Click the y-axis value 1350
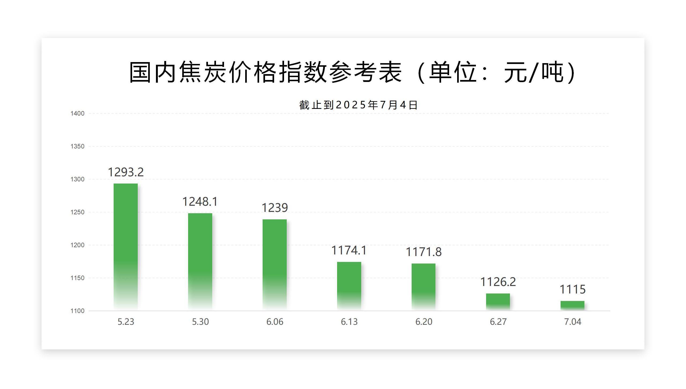Image resolution: width=686 pixels, height=389 pixels. (x=77, y=146)
